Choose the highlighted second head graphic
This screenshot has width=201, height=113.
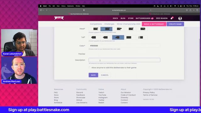(x=106, y=29)
